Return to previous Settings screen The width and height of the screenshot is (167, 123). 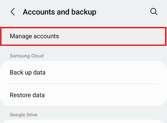[x=13, y=12]
